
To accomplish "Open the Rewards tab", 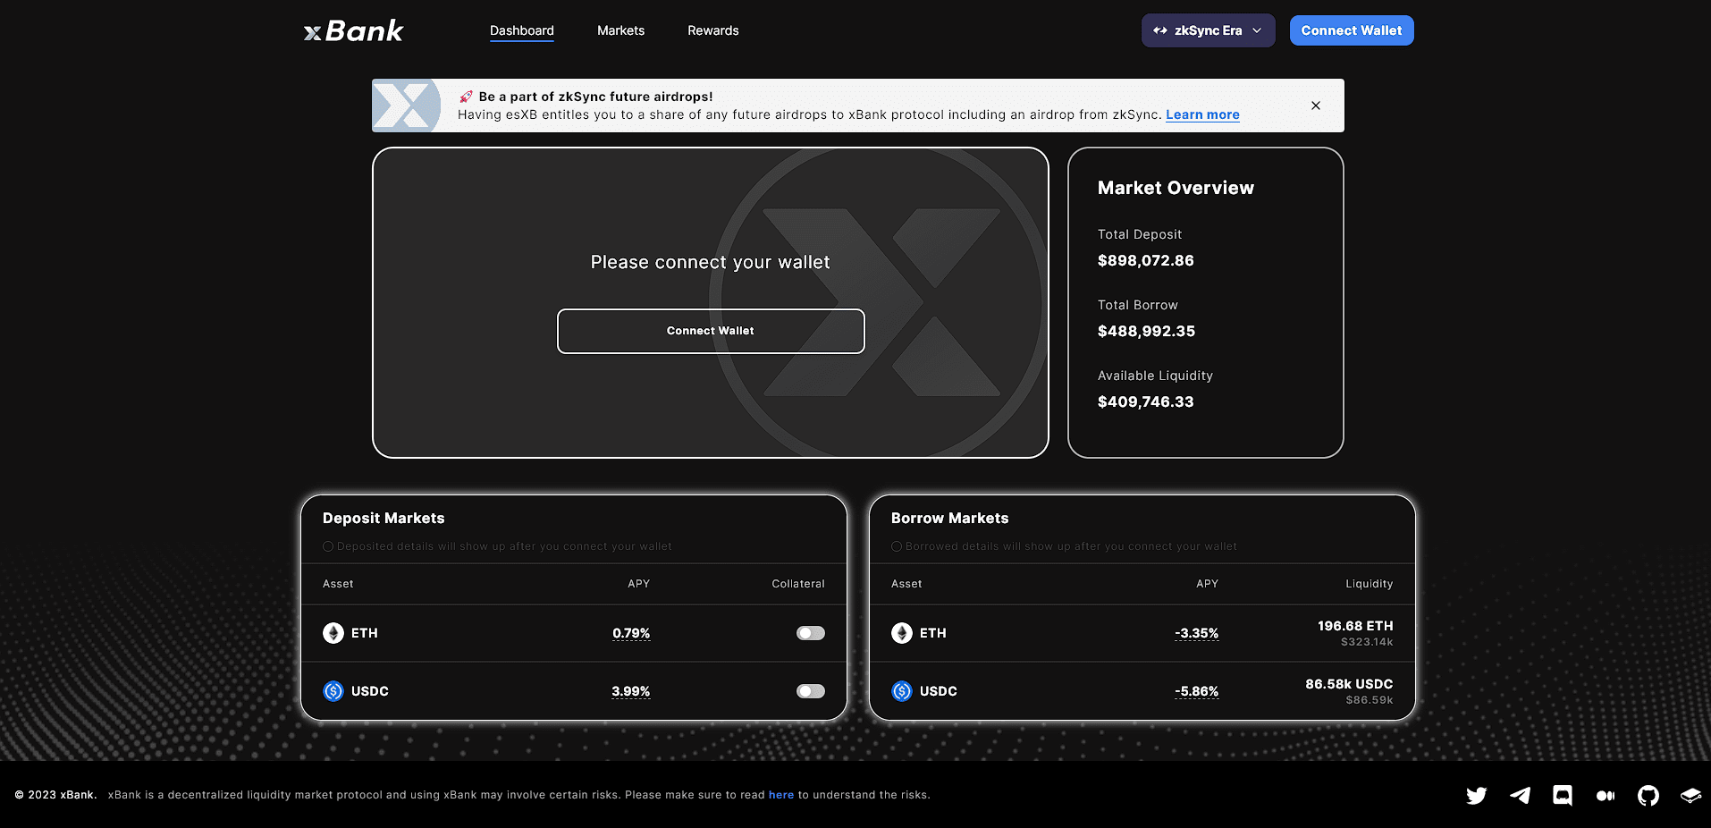I will tap(713, 30).
